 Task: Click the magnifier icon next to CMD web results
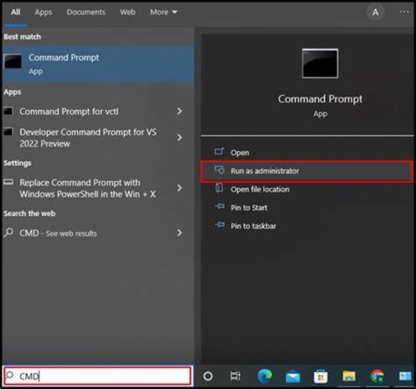(x=9, y=232)
